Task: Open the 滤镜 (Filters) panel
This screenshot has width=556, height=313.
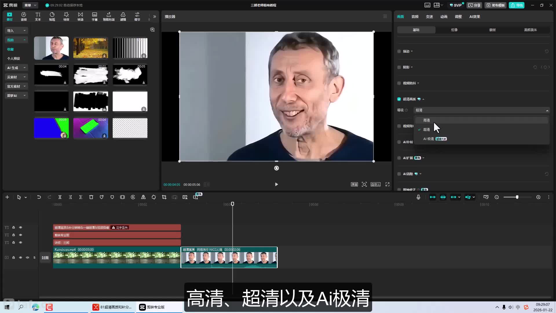Action: click(x=123, y=16)
